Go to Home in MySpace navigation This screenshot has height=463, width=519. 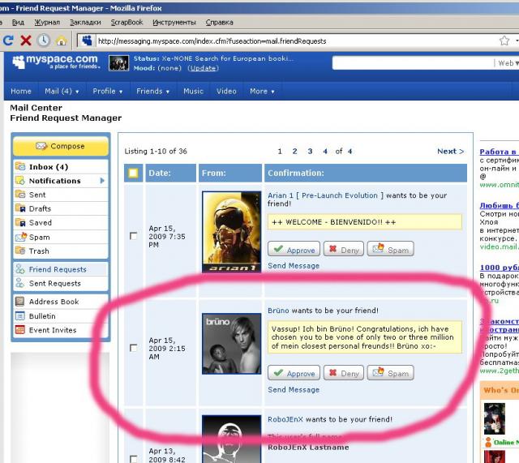pyautogui.click(x=21, y=91)
